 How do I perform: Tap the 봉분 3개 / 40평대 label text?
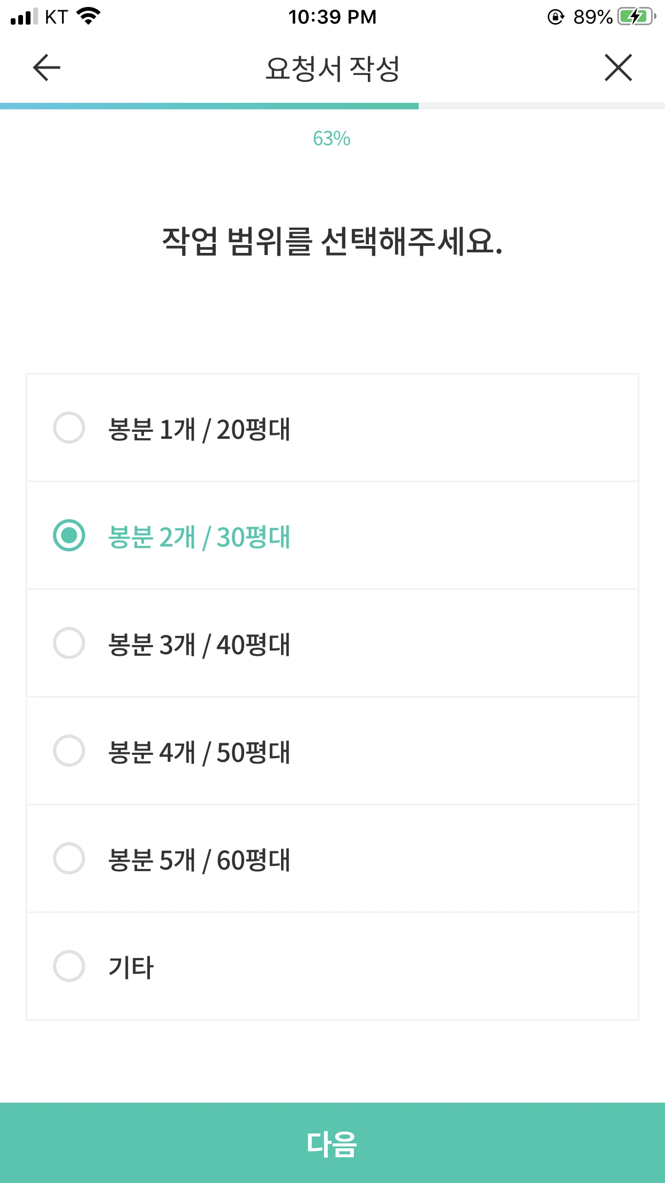(x=199, y=645)
